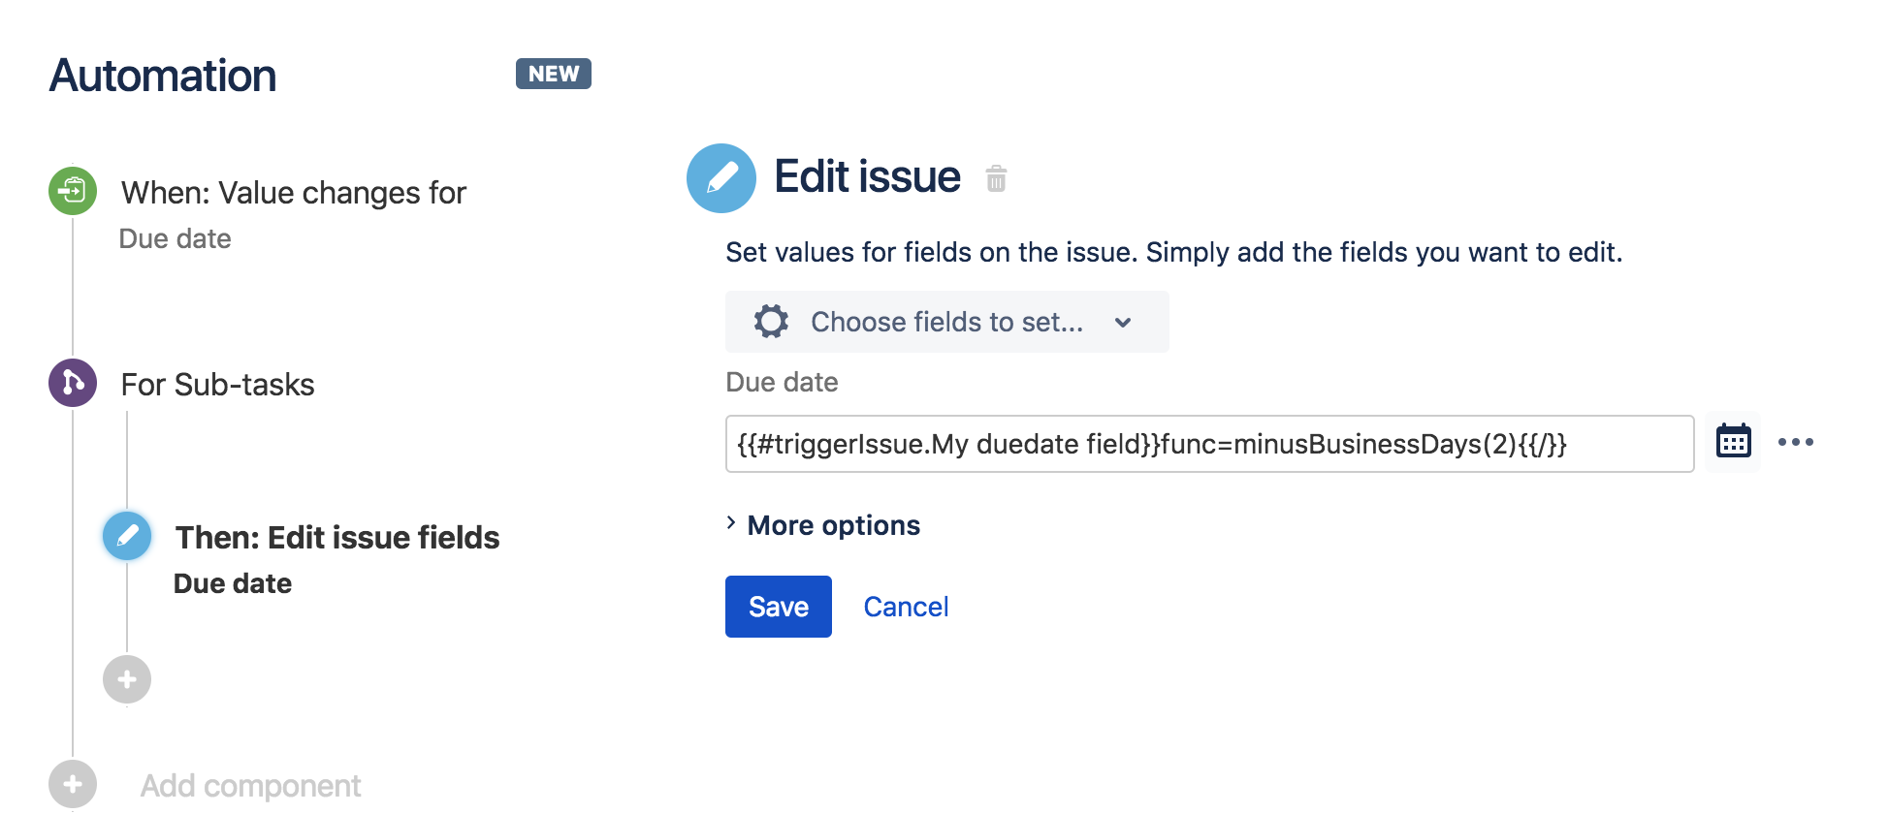The width and height of the screenshot is (1889, 814).
Task: Click the NEW badge beside Automation
Action: click(x=553, y=73)
